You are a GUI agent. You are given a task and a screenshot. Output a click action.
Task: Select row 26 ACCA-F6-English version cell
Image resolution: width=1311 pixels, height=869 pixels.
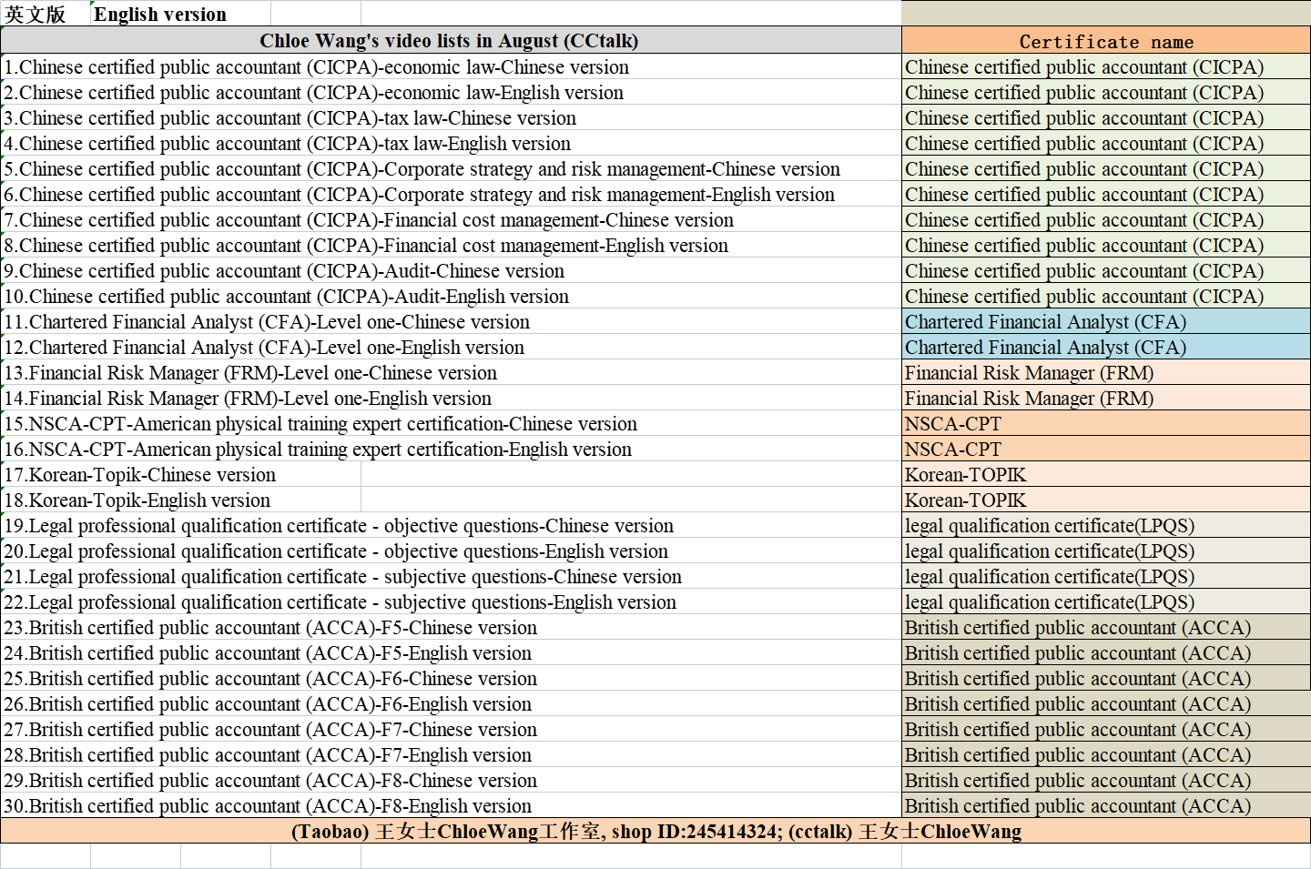coord(268,704)
